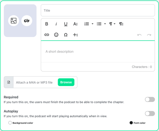The image size is (159, 131).
Task: Open the special characters Omega icon
Action: [66, 35]
